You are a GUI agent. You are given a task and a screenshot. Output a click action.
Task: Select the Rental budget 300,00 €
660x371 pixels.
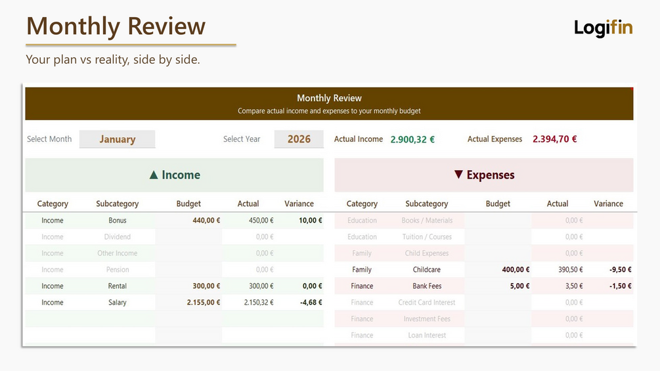206,286
